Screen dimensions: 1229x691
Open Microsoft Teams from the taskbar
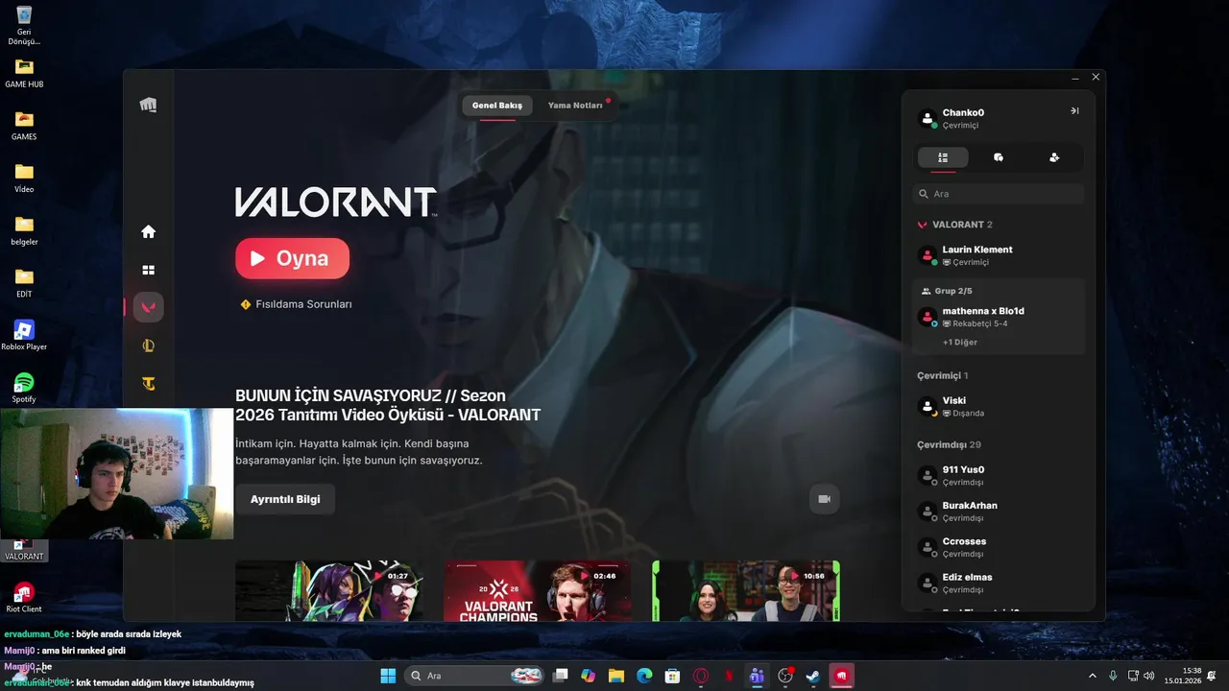(x=757, y=676)
